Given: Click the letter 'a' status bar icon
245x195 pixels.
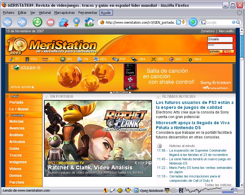Looking at the screenshot, I should 181,190.
